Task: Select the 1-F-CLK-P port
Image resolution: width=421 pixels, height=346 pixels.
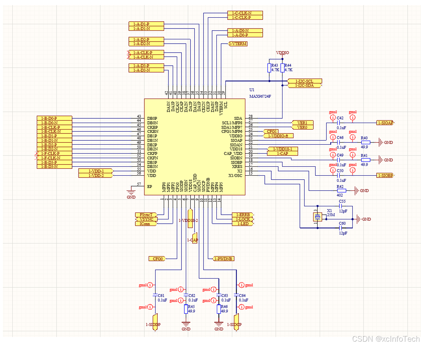Action: pyautogui.click(x=54, y=154)
